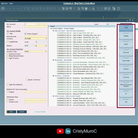Viewport: 138px width, 138px height.
Task: Collapse the Receivables tree node
Action: click(53, 60)
